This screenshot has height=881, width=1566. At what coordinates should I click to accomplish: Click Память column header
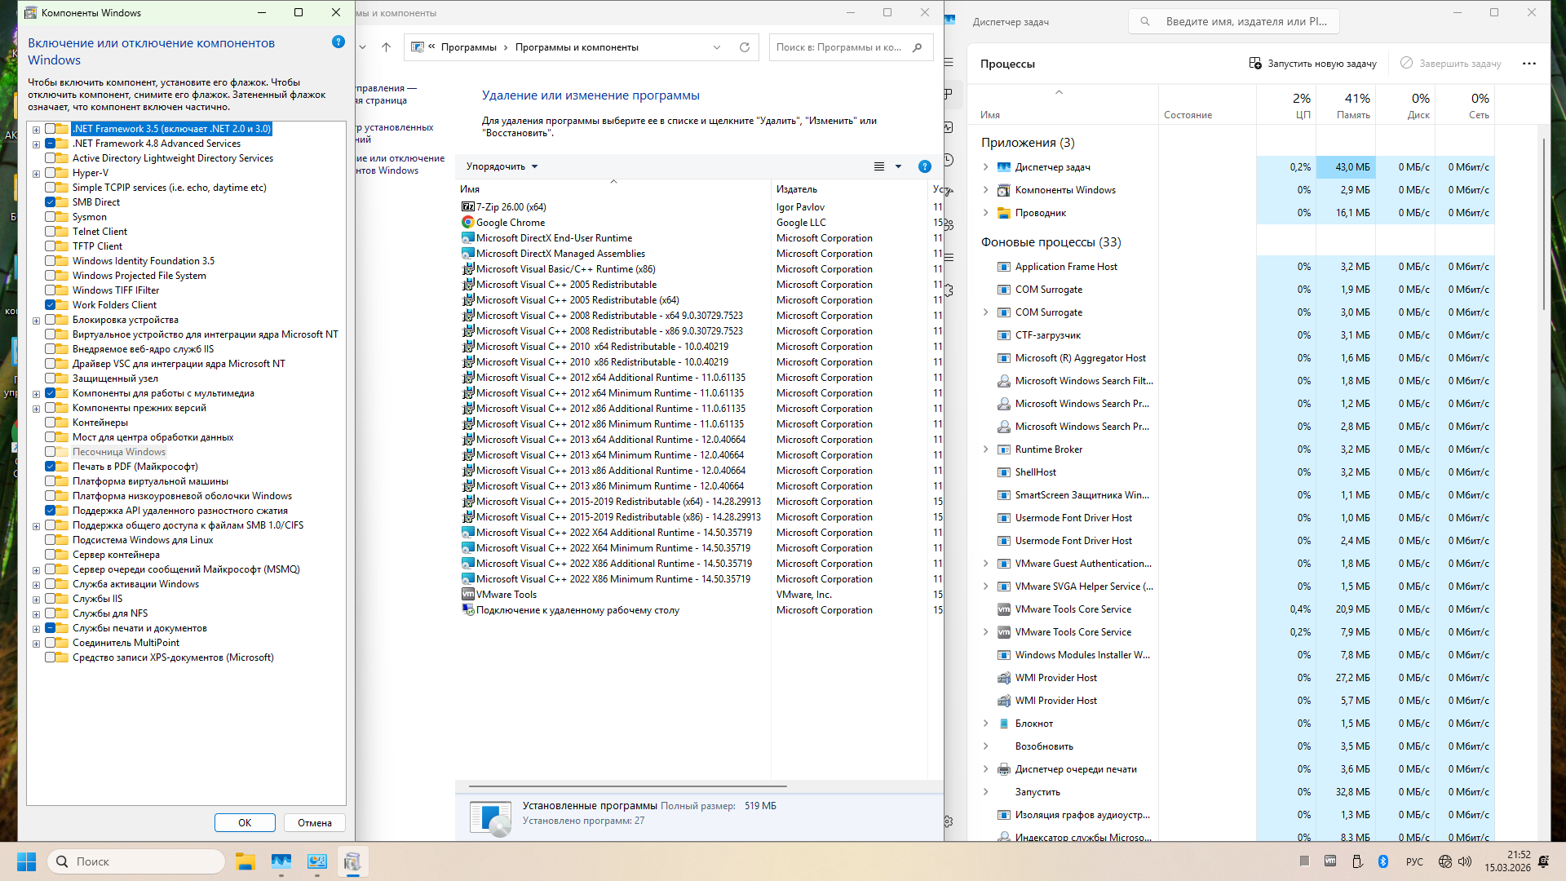pos(1353,106)
